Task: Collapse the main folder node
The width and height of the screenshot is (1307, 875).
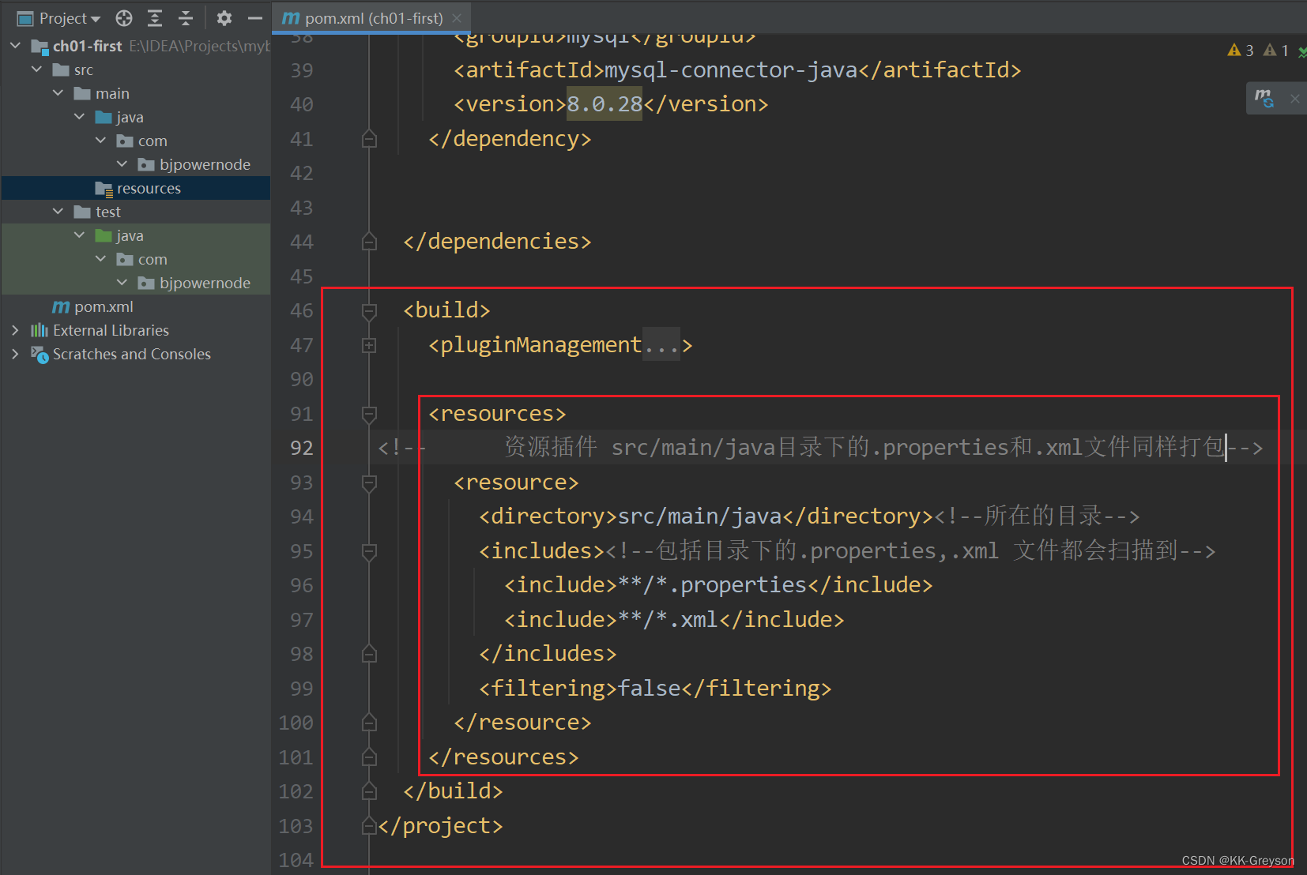Action: click(x=58, y=93)
